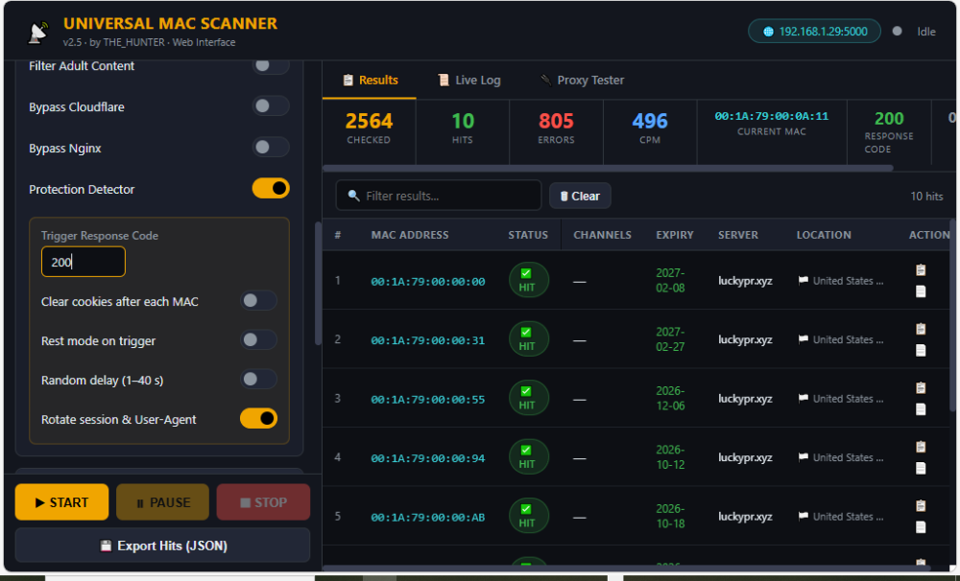
Task: Copy icon for row 00:1A:79:00:00:31
Action: coord(921,329)
